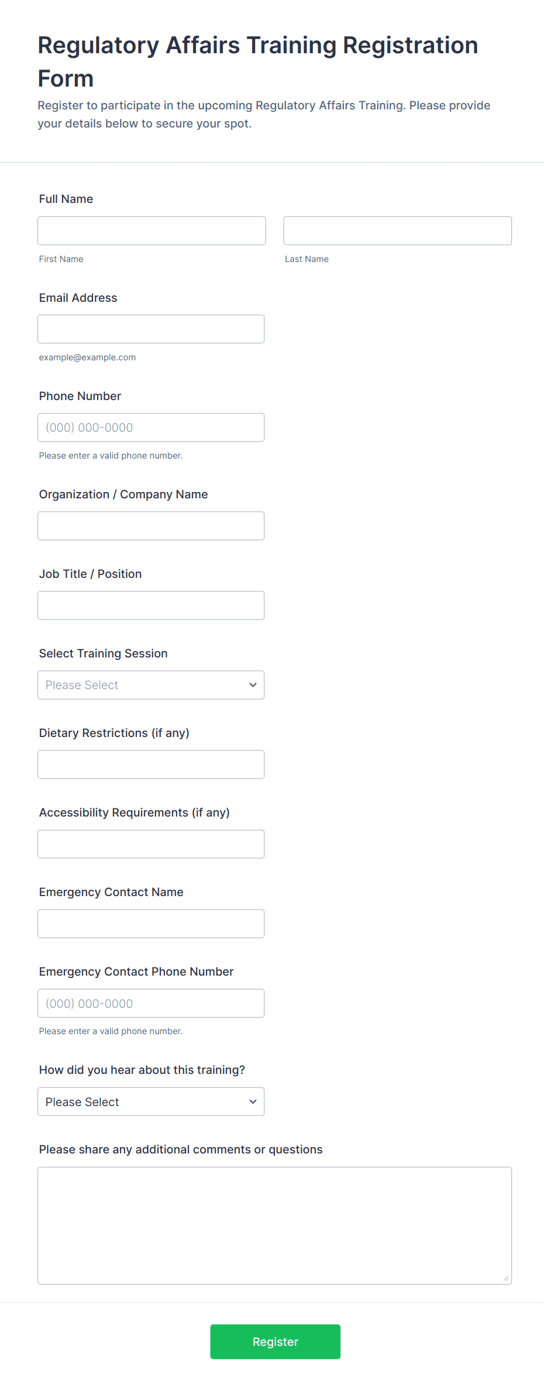Click the Last Name input field

click(x=397, y=231)
